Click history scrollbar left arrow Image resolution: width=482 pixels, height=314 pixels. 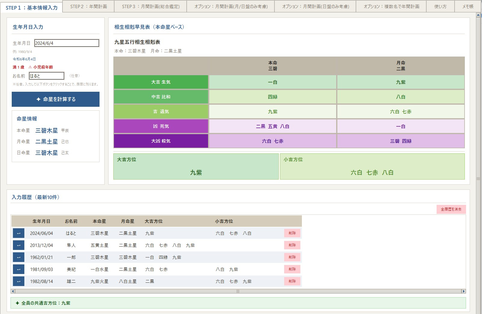(13, 291)
